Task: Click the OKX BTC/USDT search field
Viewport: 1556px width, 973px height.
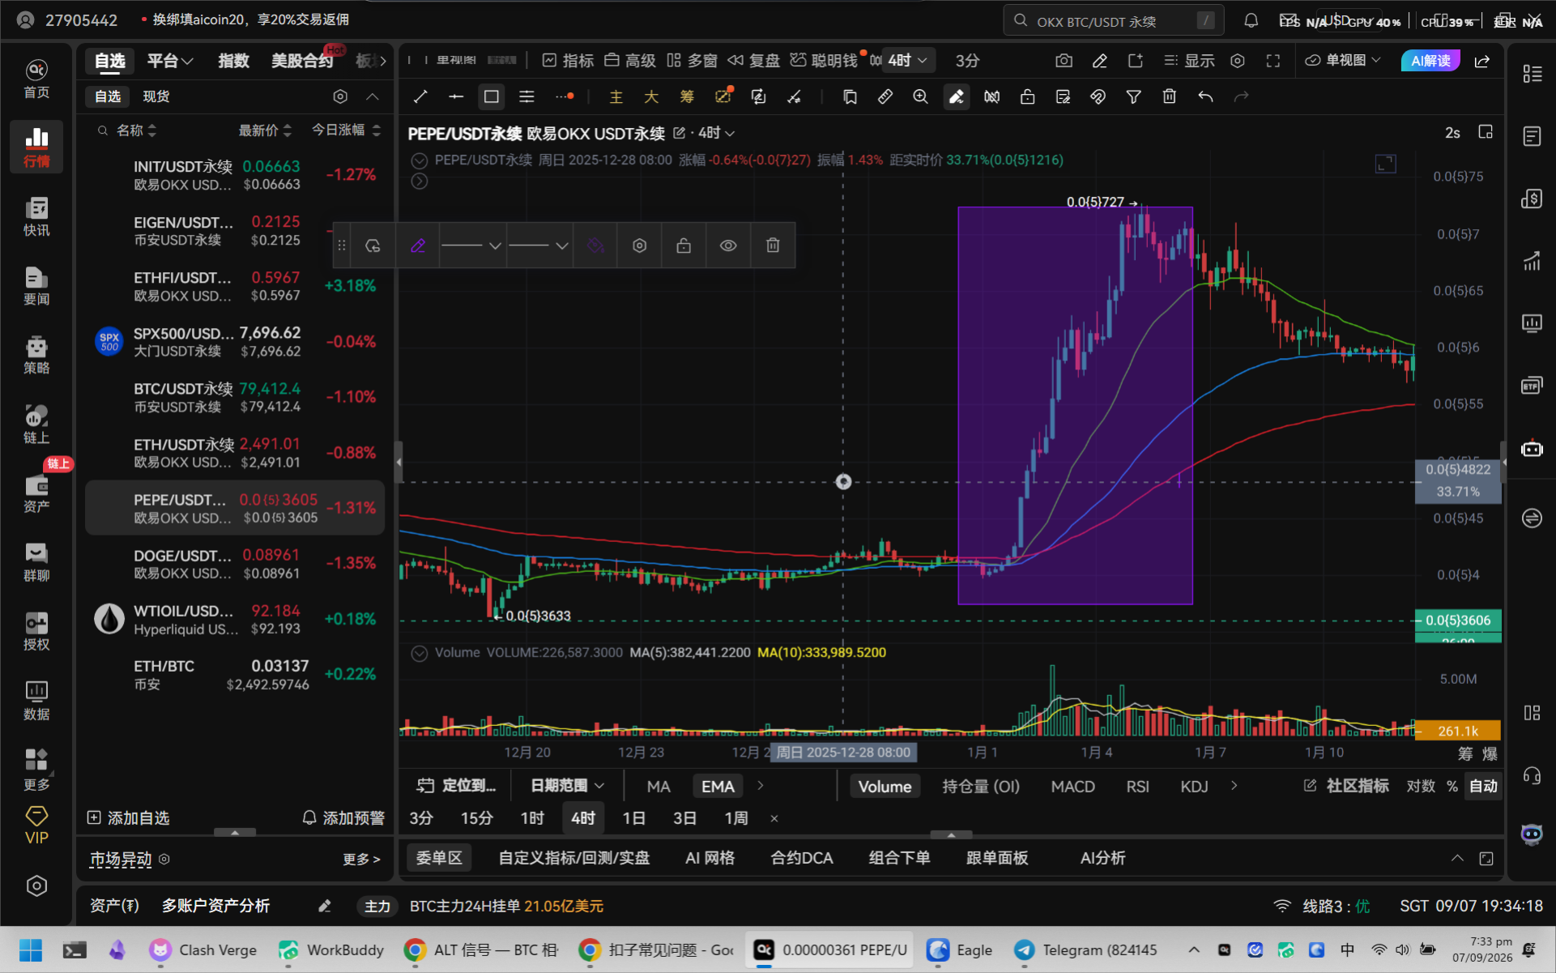Action: [x=1113, y=21]
